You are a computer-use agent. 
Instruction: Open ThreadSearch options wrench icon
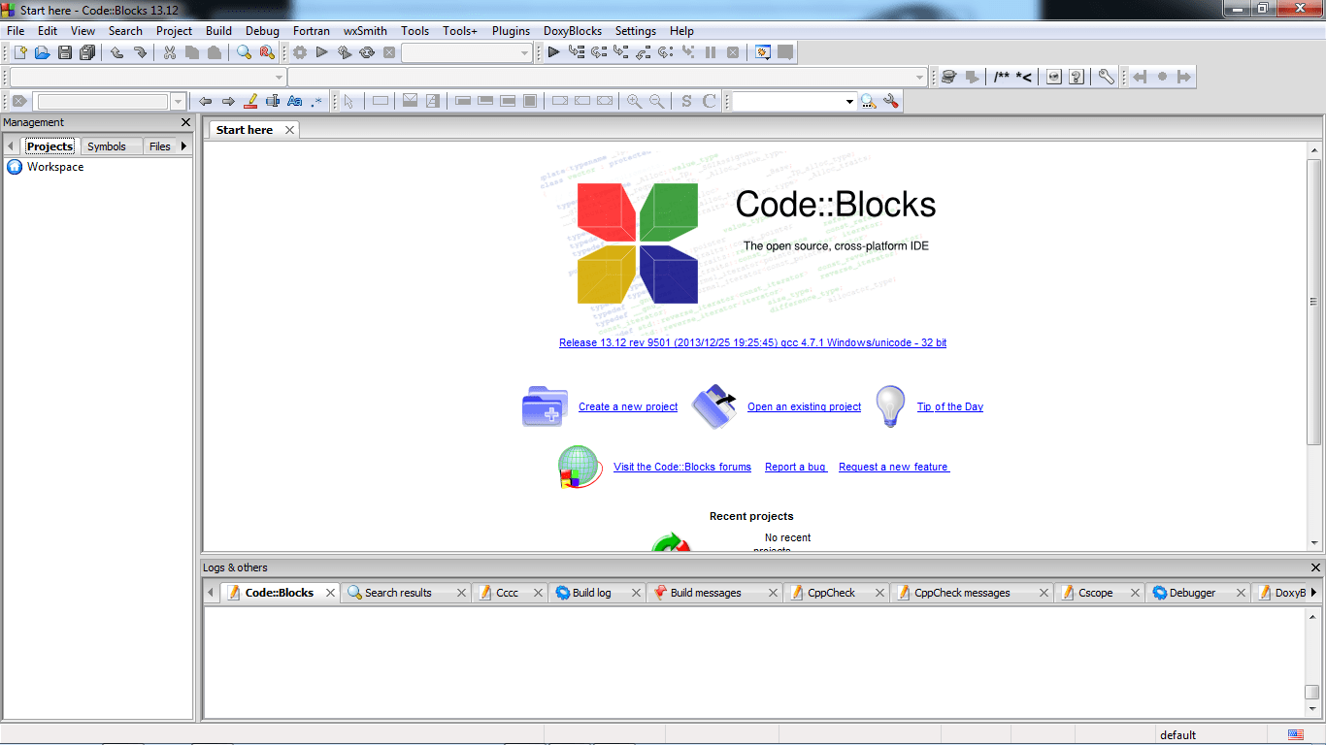click(891, 101)
